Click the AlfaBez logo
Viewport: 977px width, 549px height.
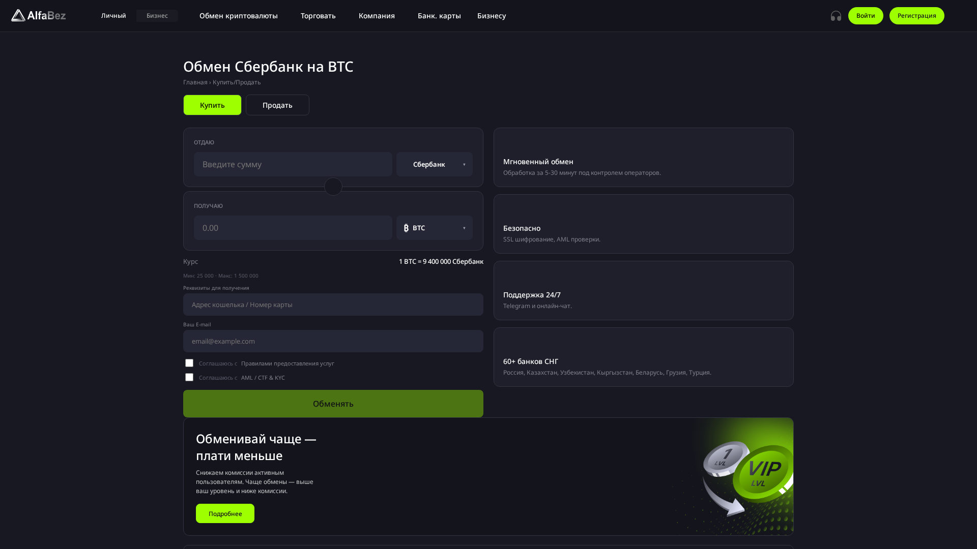click(39, 16)
